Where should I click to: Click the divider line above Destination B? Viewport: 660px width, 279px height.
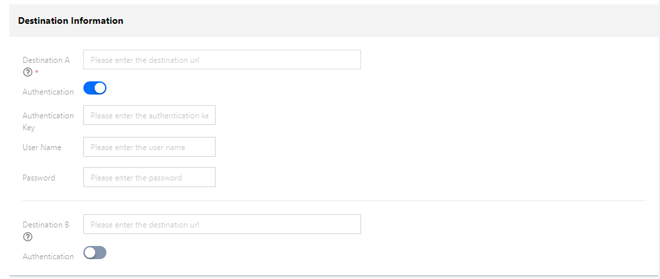[x=333, y=200]
